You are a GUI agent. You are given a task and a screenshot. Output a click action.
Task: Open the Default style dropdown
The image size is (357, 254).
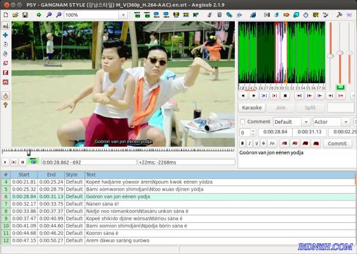(306, 122)
